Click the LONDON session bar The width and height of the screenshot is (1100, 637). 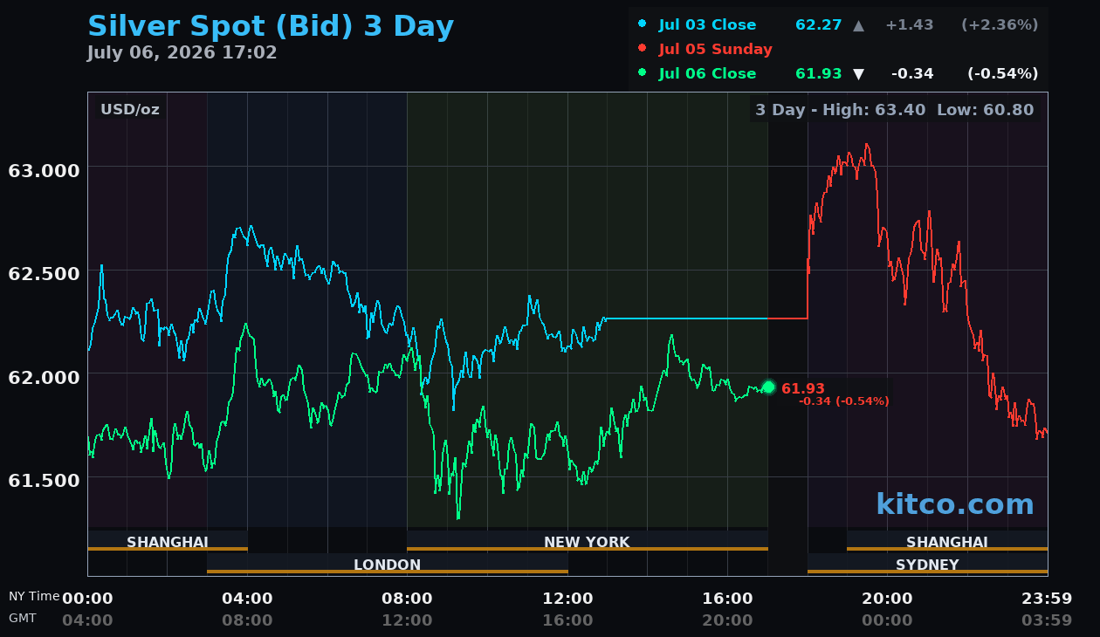pyautogui.click(x=388, y=564)
